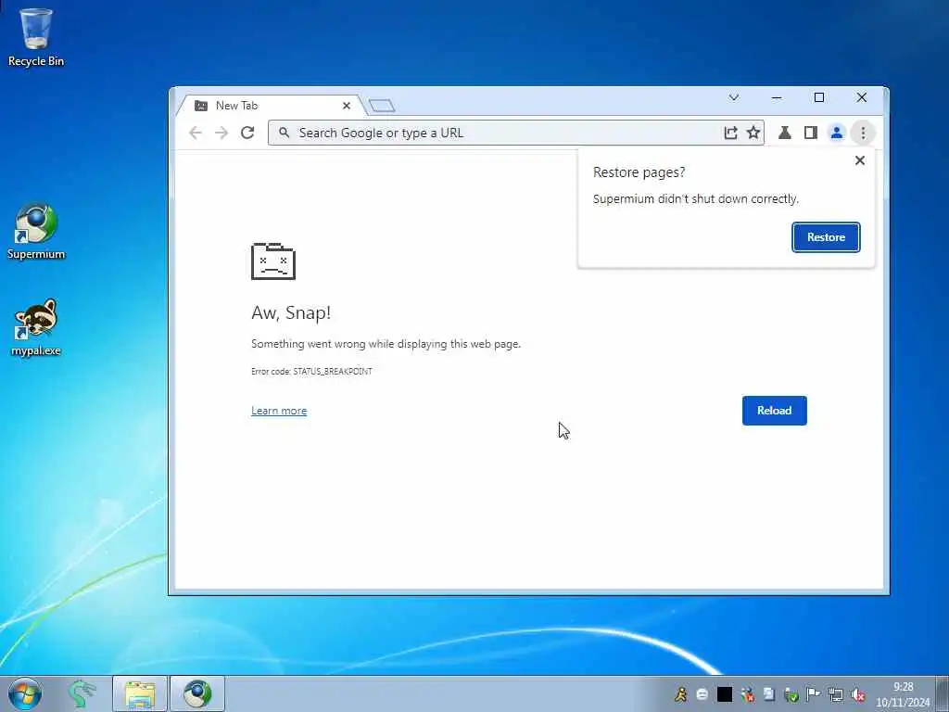The image size is (949, 712).
Task: Click the black square tray icon
Action: 725,693
